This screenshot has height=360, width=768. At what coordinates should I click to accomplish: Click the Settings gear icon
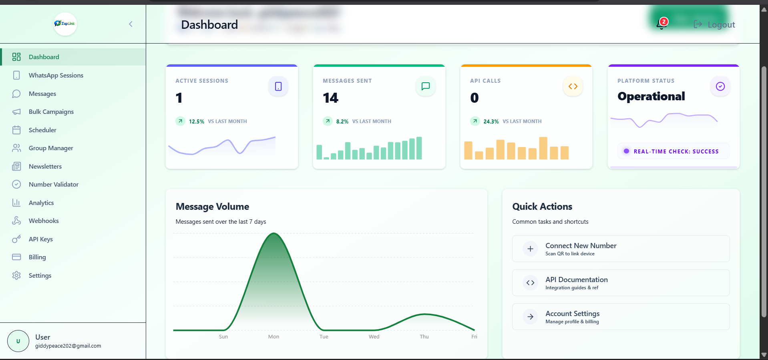[16, 275]
